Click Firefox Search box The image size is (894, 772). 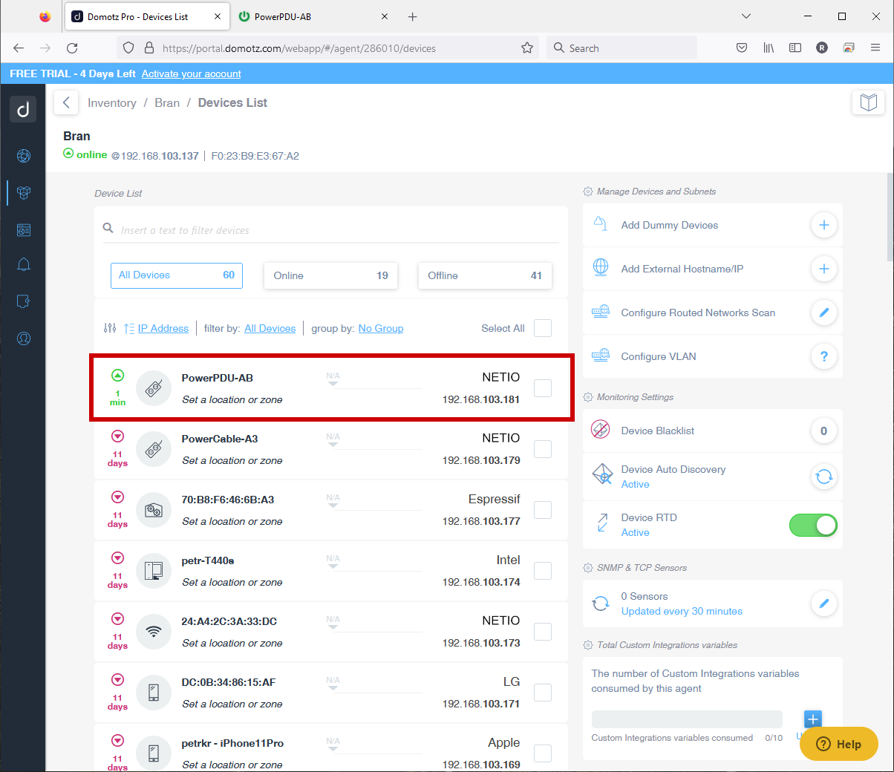pyautogui.click(x=622, y=48)
